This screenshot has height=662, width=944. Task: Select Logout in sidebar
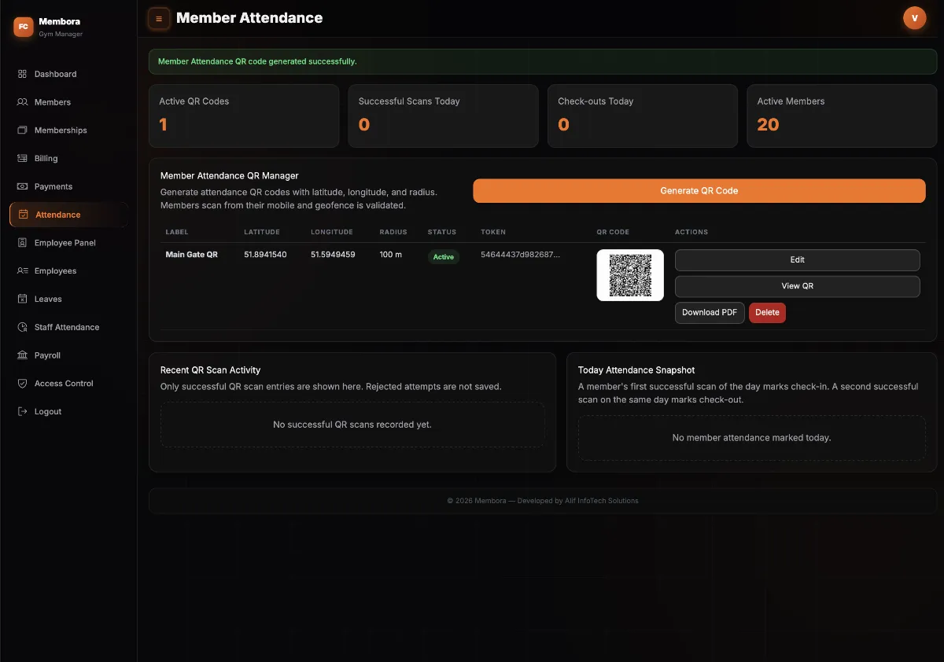coord(68,411)
